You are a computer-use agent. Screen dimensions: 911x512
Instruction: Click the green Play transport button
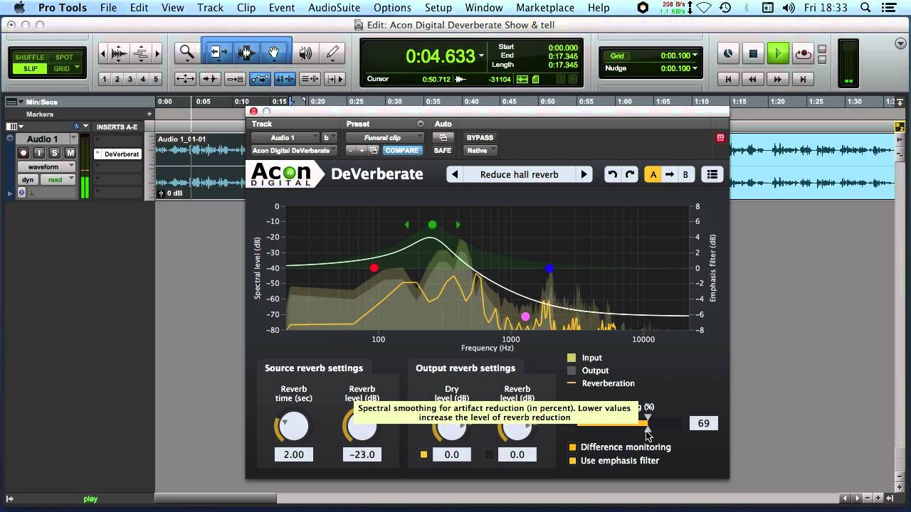coord(778,53)
